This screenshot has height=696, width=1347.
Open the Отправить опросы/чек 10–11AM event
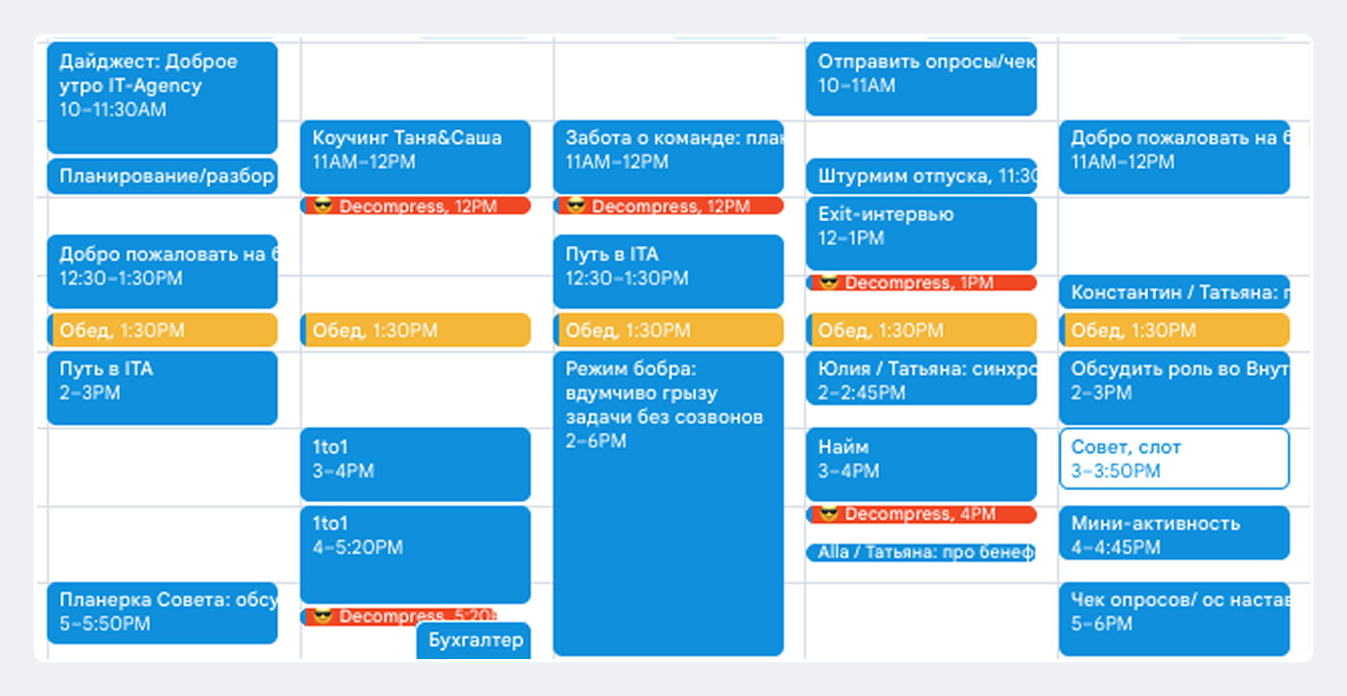pyautogui.click(x=920, y=79)
